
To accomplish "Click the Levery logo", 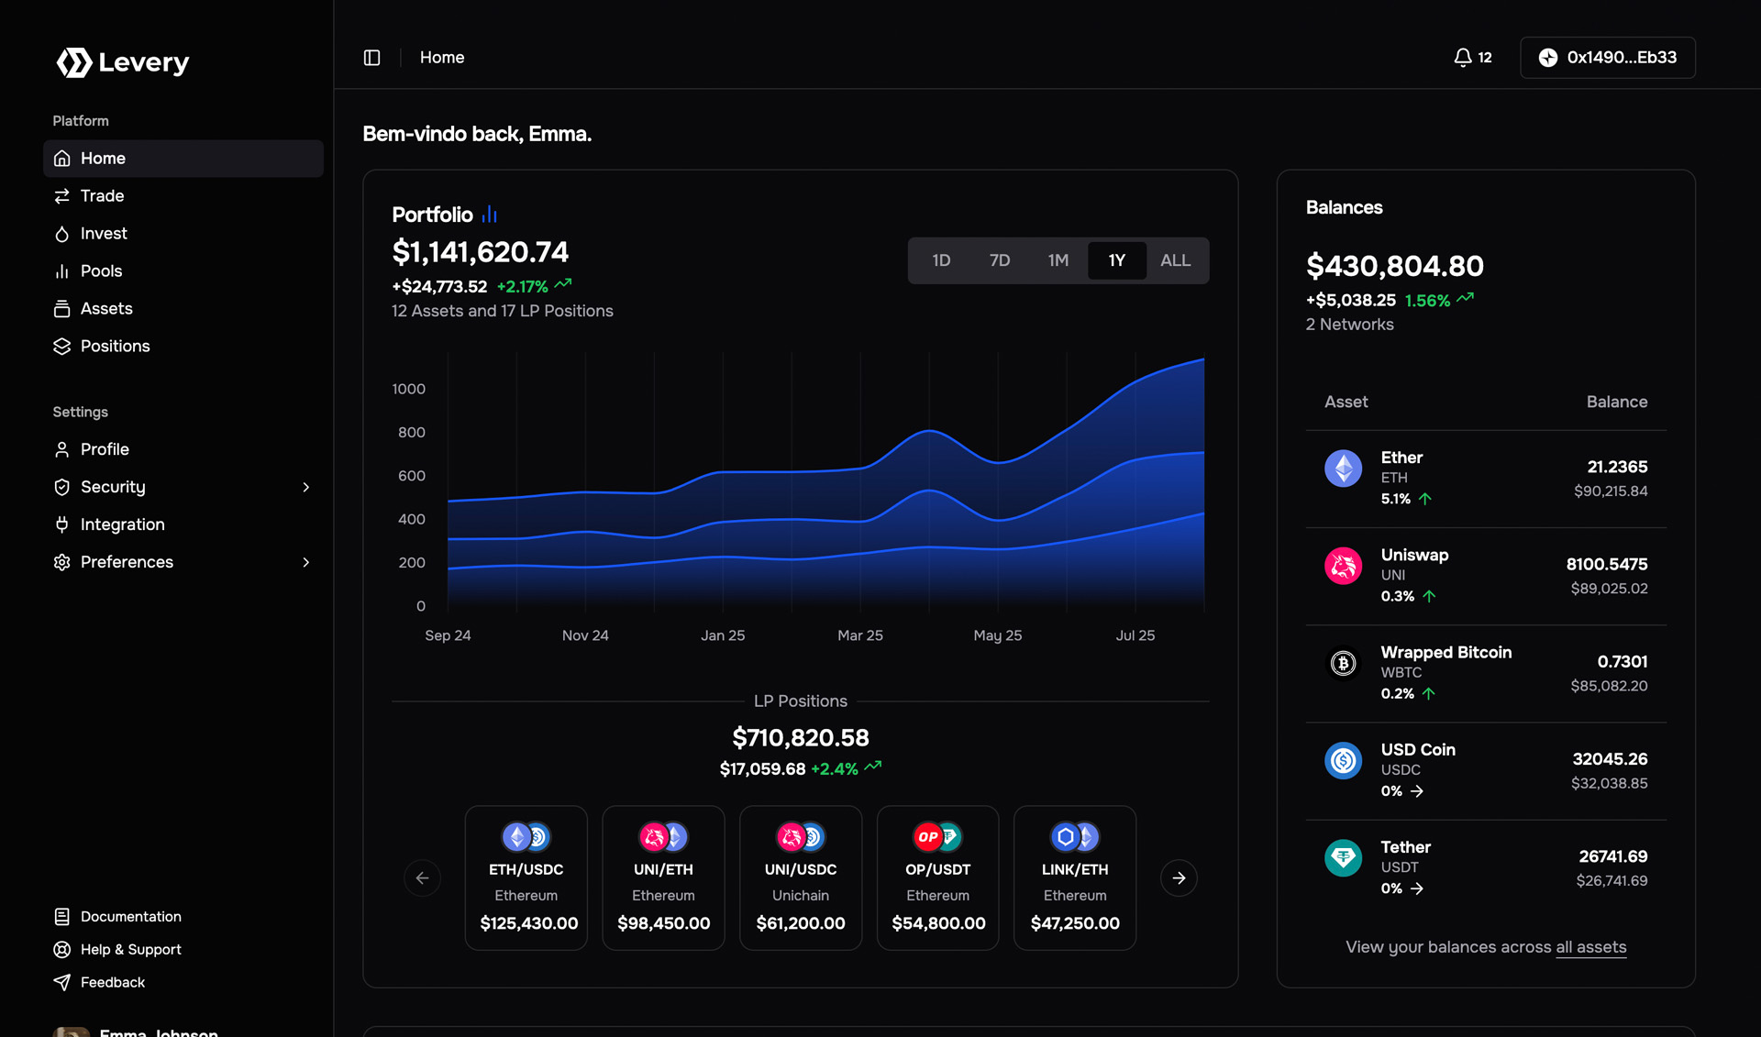I will tap(122, 62).
